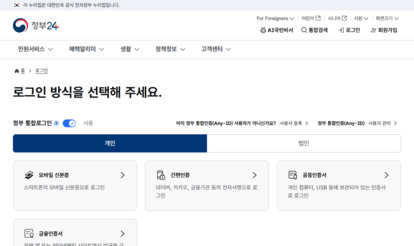
Task: Click 간편인증 card icon
Action: click(x=161, y=175)
